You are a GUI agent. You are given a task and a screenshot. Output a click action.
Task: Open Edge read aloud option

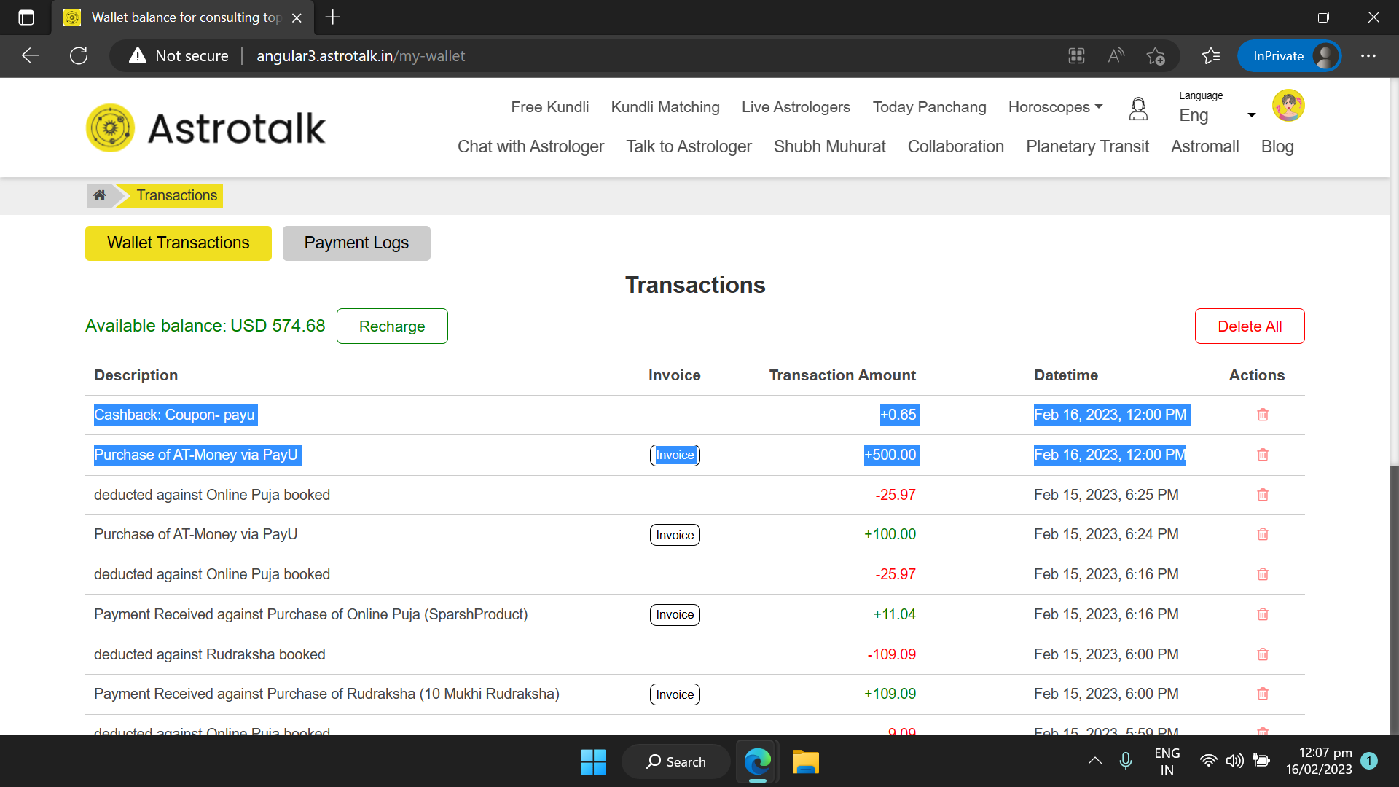1116,56
